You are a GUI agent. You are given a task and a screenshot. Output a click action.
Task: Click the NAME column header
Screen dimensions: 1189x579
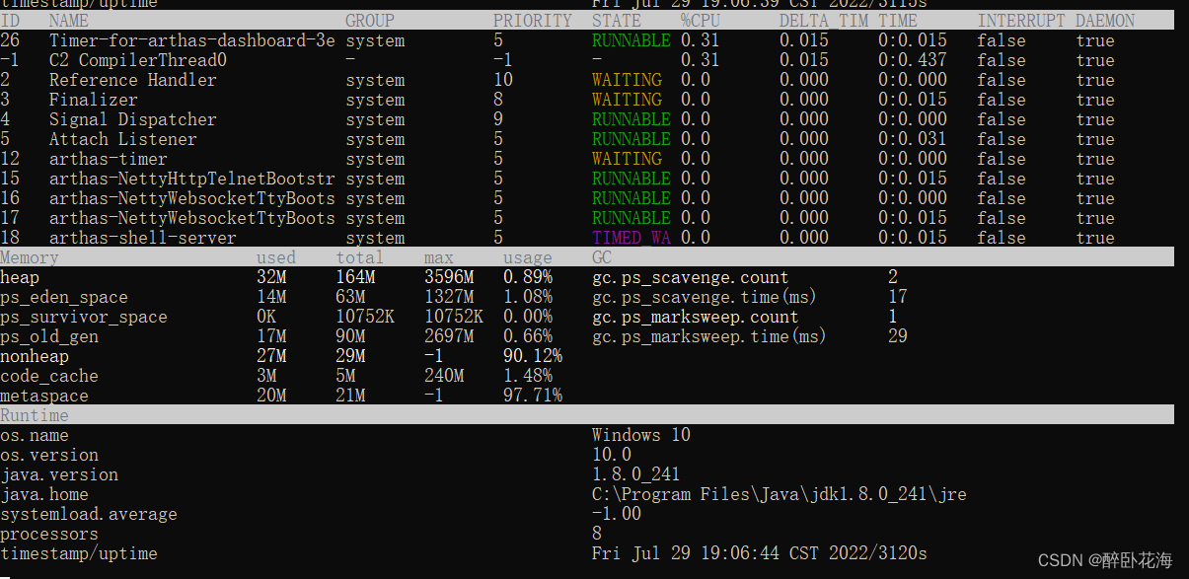click(x=69, y=21)
